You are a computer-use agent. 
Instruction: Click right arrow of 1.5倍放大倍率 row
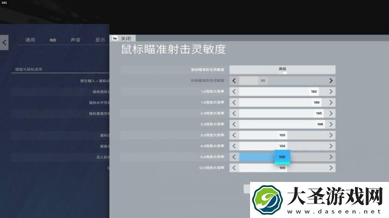[x=331, y=102]
